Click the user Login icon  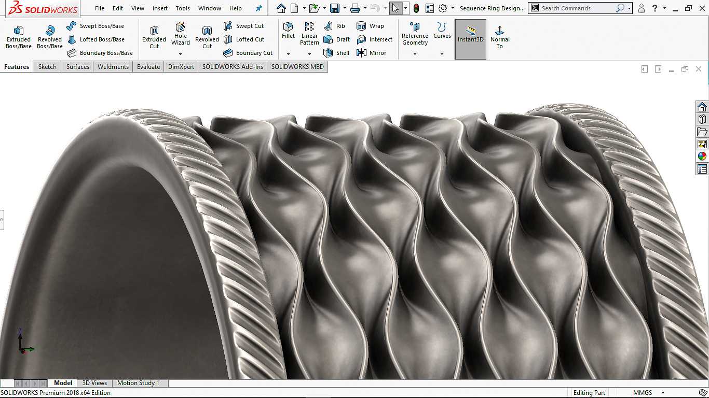point(642,8)
